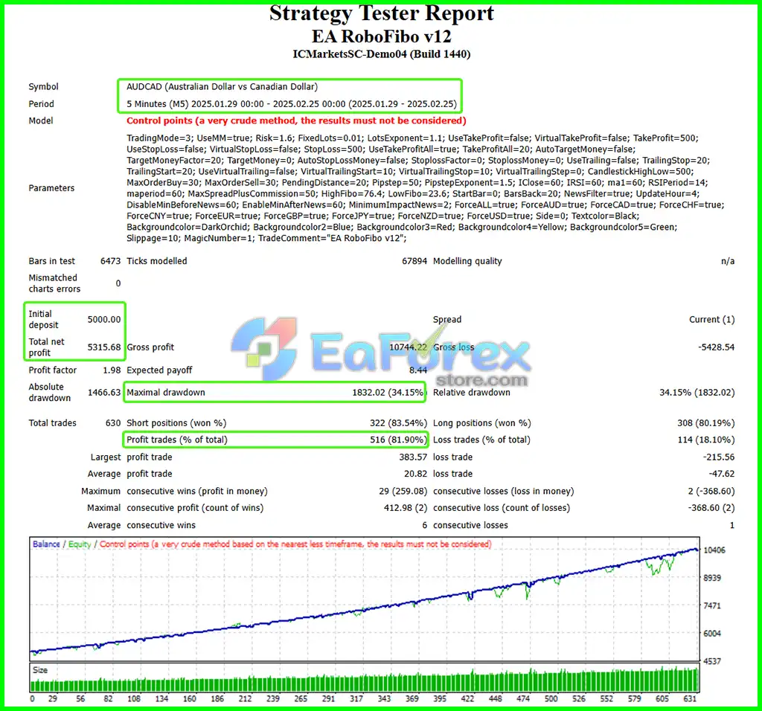Click the "Maximal drawdown" label
The image size is (762, 711).
pyautogui.click(x=166, y=393)
